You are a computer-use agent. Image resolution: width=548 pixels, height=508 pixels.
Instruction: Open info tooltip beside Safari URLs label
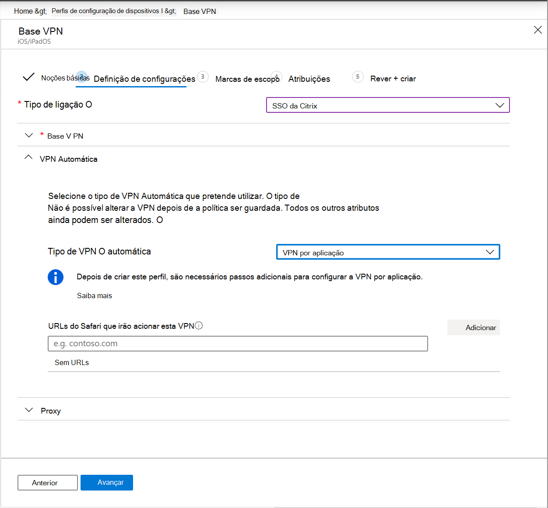tap(199, 326)
